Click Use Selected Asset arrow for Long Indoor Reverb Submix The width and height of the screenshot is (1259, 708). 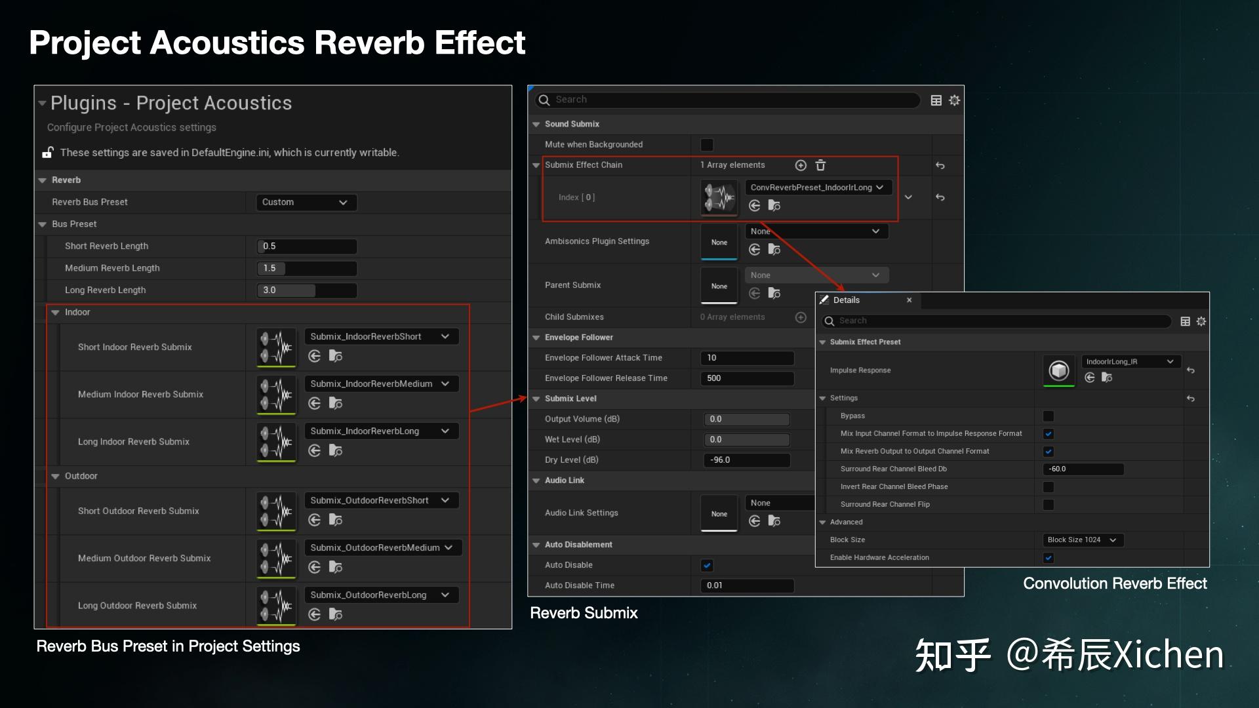pos(315,450)
